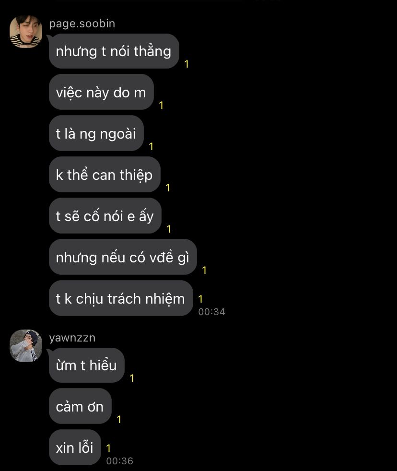Image resolution: width=397 pixels, height=471 pixels.
Task: Click the 00:36 timestamp
Action: click(x=119, y=461)
